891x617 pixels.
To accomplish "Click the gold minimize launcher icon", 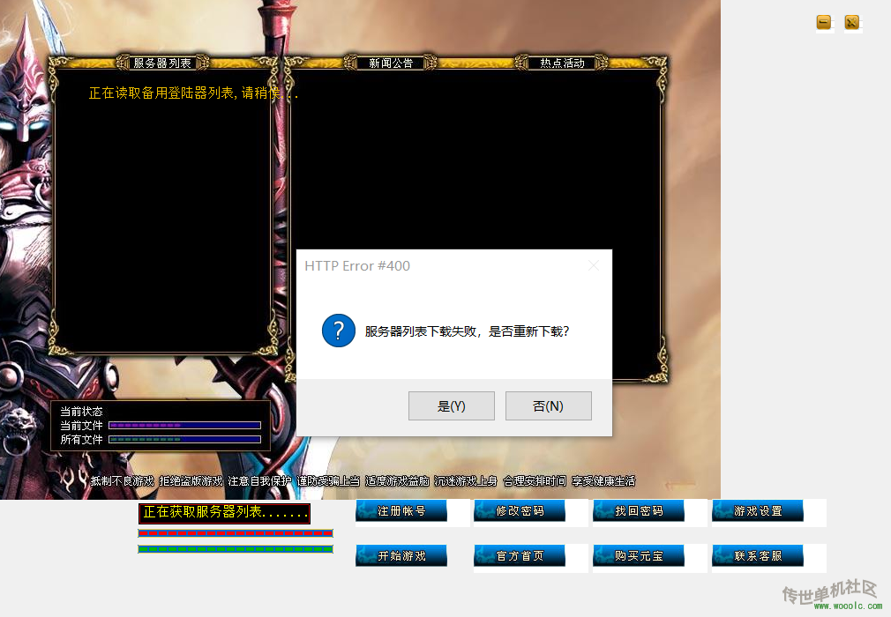I will pos(824,23).
